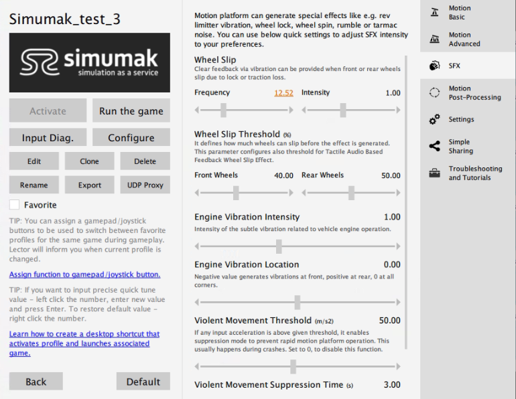516x399 pixels.
Task: Click the Motion Basic platform icon
Action: coord(434,12)
